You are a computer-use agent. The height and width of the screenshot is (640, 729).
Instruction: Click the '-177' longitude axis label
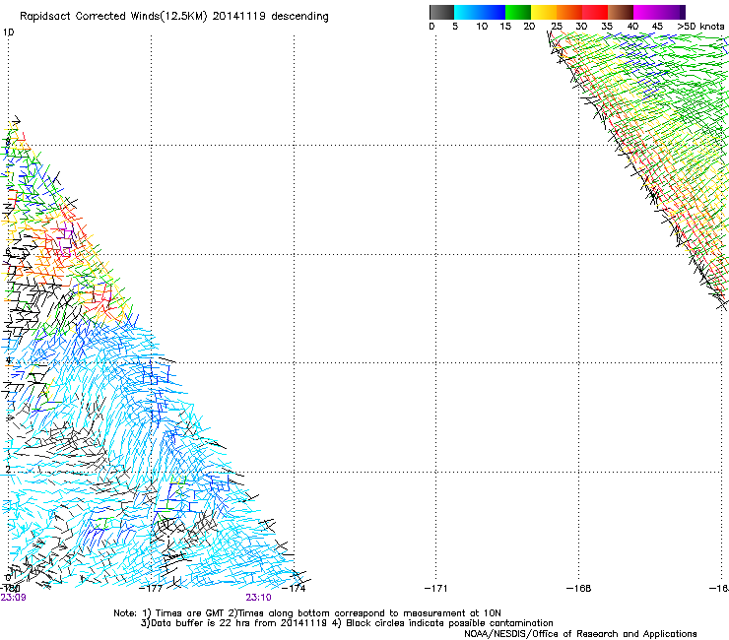[x=151, y=589]
